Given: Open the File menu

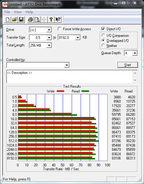Looking at the screenshot, I should click(x=7, y=12).
